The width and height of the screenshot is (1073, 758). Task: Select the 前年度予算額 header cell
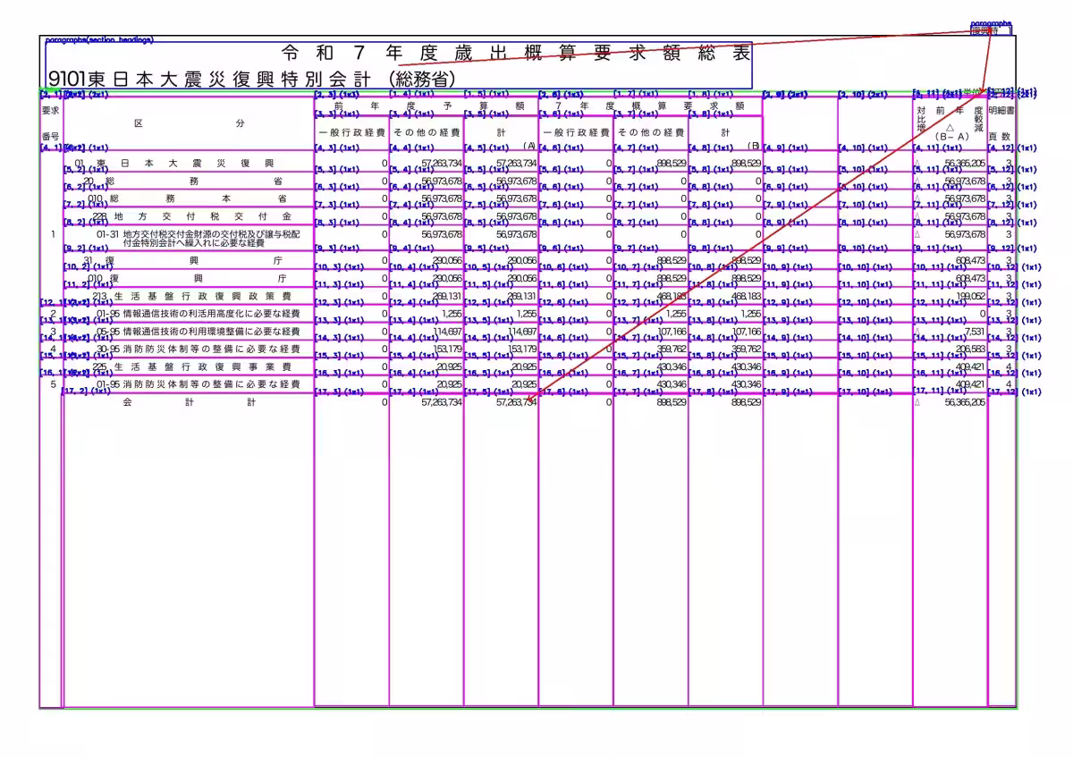[426, 105]
